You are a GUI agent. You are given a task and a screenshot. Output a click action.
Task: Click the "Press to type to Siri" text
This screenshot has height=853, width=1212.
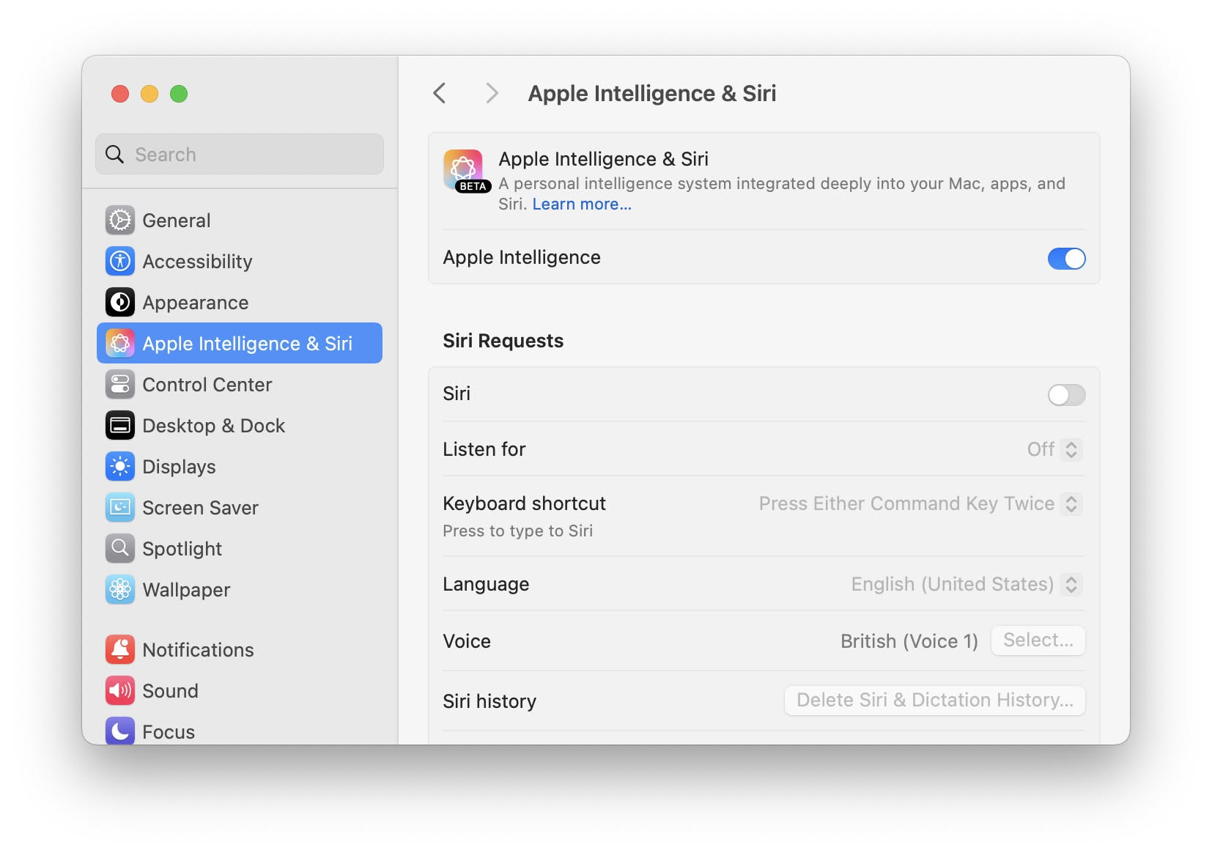(517, 531)
